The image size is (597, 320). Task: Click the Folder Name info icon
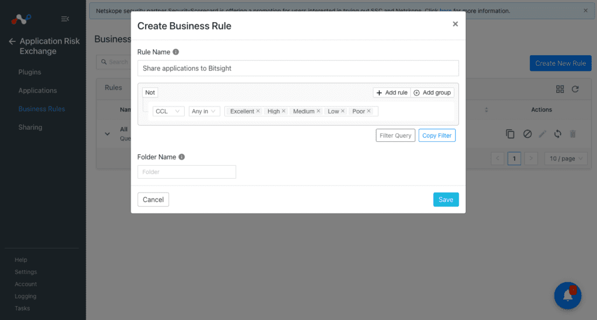pyautogui.click(x=182, y=157)
